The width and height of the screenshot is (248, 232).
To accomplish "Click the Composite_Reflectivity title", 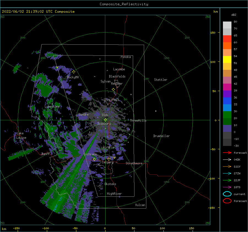I will [x=124, y=4].
